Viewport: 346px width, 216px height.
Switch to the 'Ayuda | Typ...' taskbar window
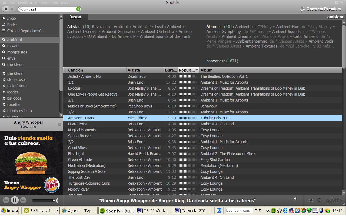coord(79,211)
